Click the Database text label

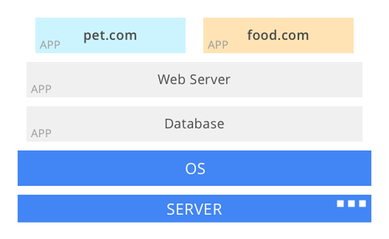pos(194,123)
